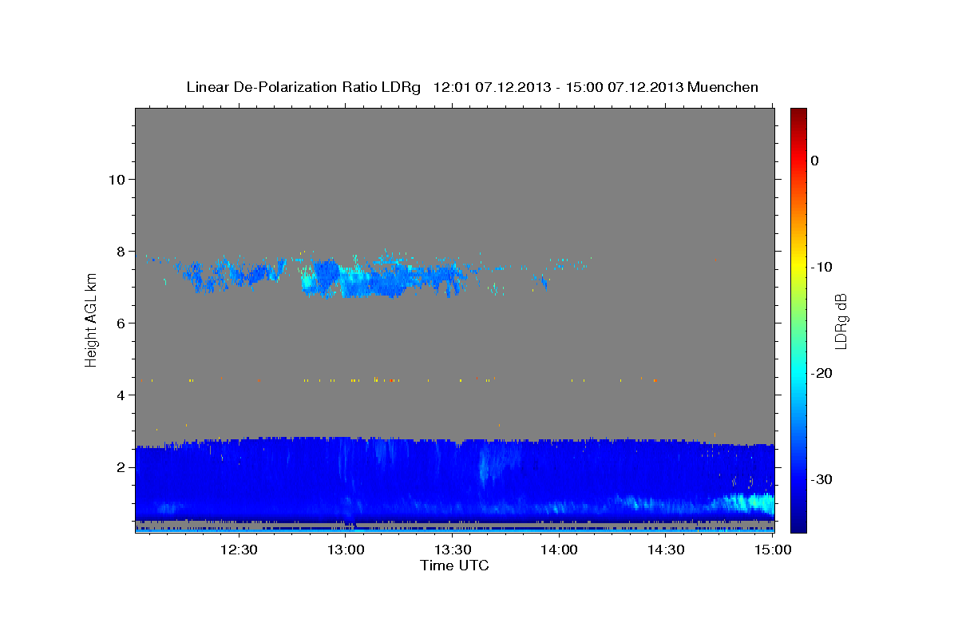Click the 12:30 time tick label
Image resolution: width=958 pixels, height=639 pixels.
click(239, 550)
